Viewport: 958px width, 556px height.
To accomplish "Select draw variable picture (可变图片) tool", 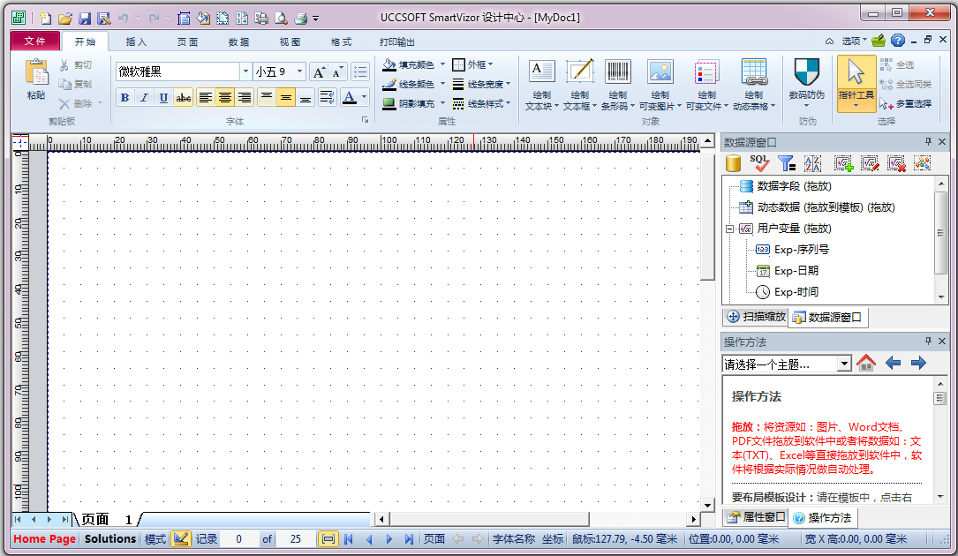I will click(660, 85).
